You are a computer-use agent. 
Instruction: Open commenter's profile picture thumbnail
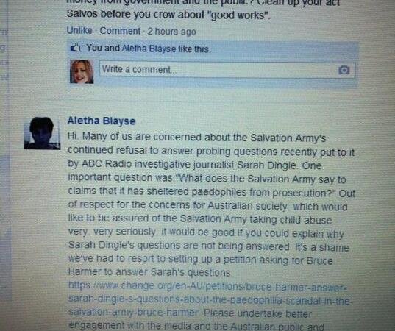click(x=82, y=71)
